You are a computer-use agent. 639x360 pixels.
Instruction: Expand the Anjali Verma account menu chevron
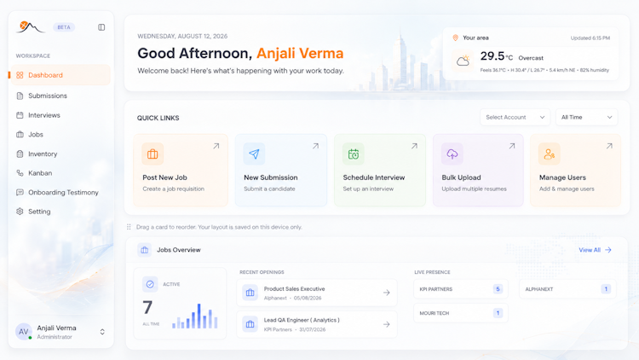pos(102,332)
